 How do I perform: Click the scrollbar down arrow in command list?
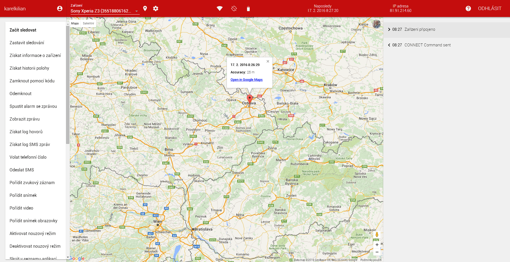pos(68,257)
